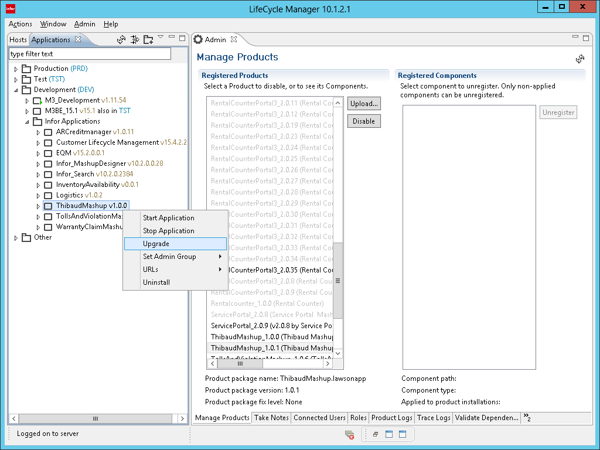
Task: Click the Upload... button
Action: [364, 104]
